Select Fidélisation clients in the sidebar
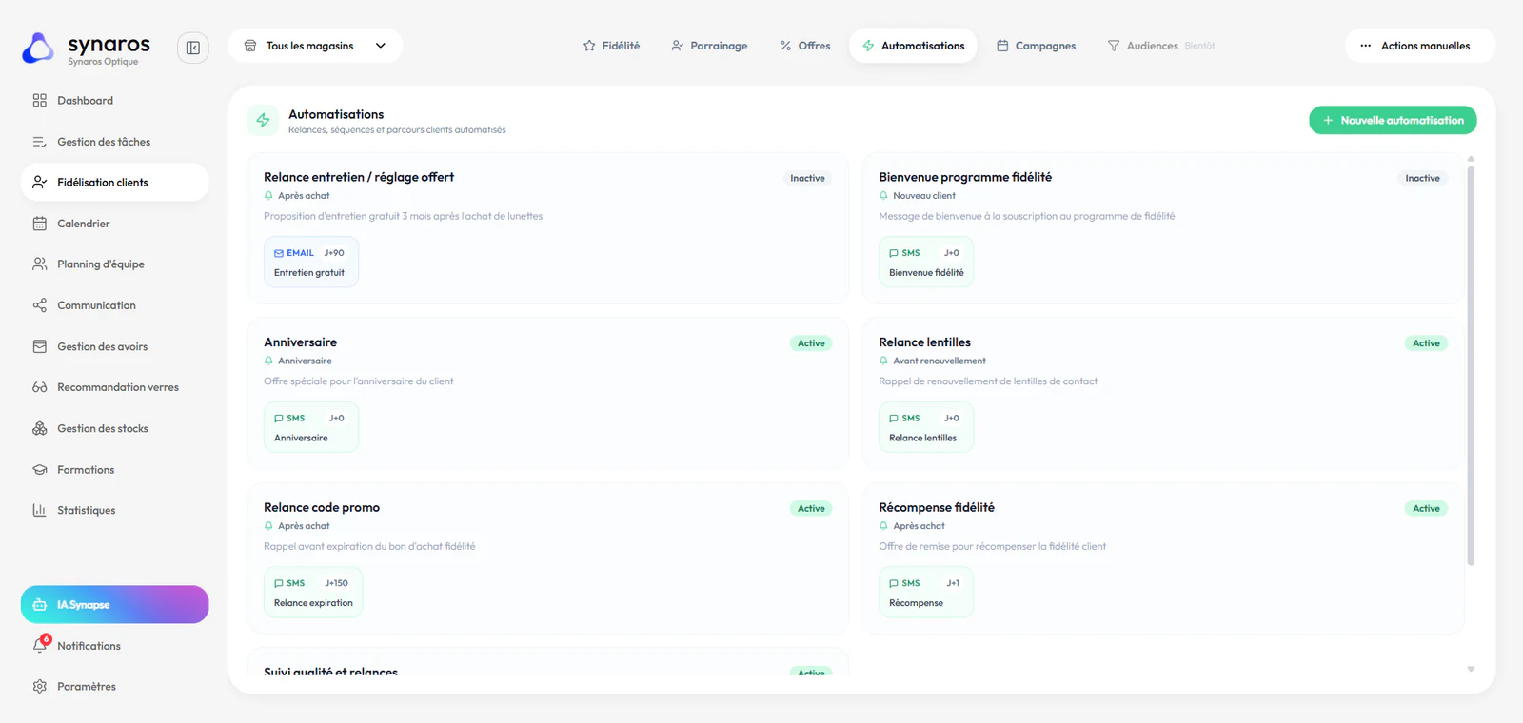The height and width of the screenshot is (723, 1523). click(x=114, y=183)
